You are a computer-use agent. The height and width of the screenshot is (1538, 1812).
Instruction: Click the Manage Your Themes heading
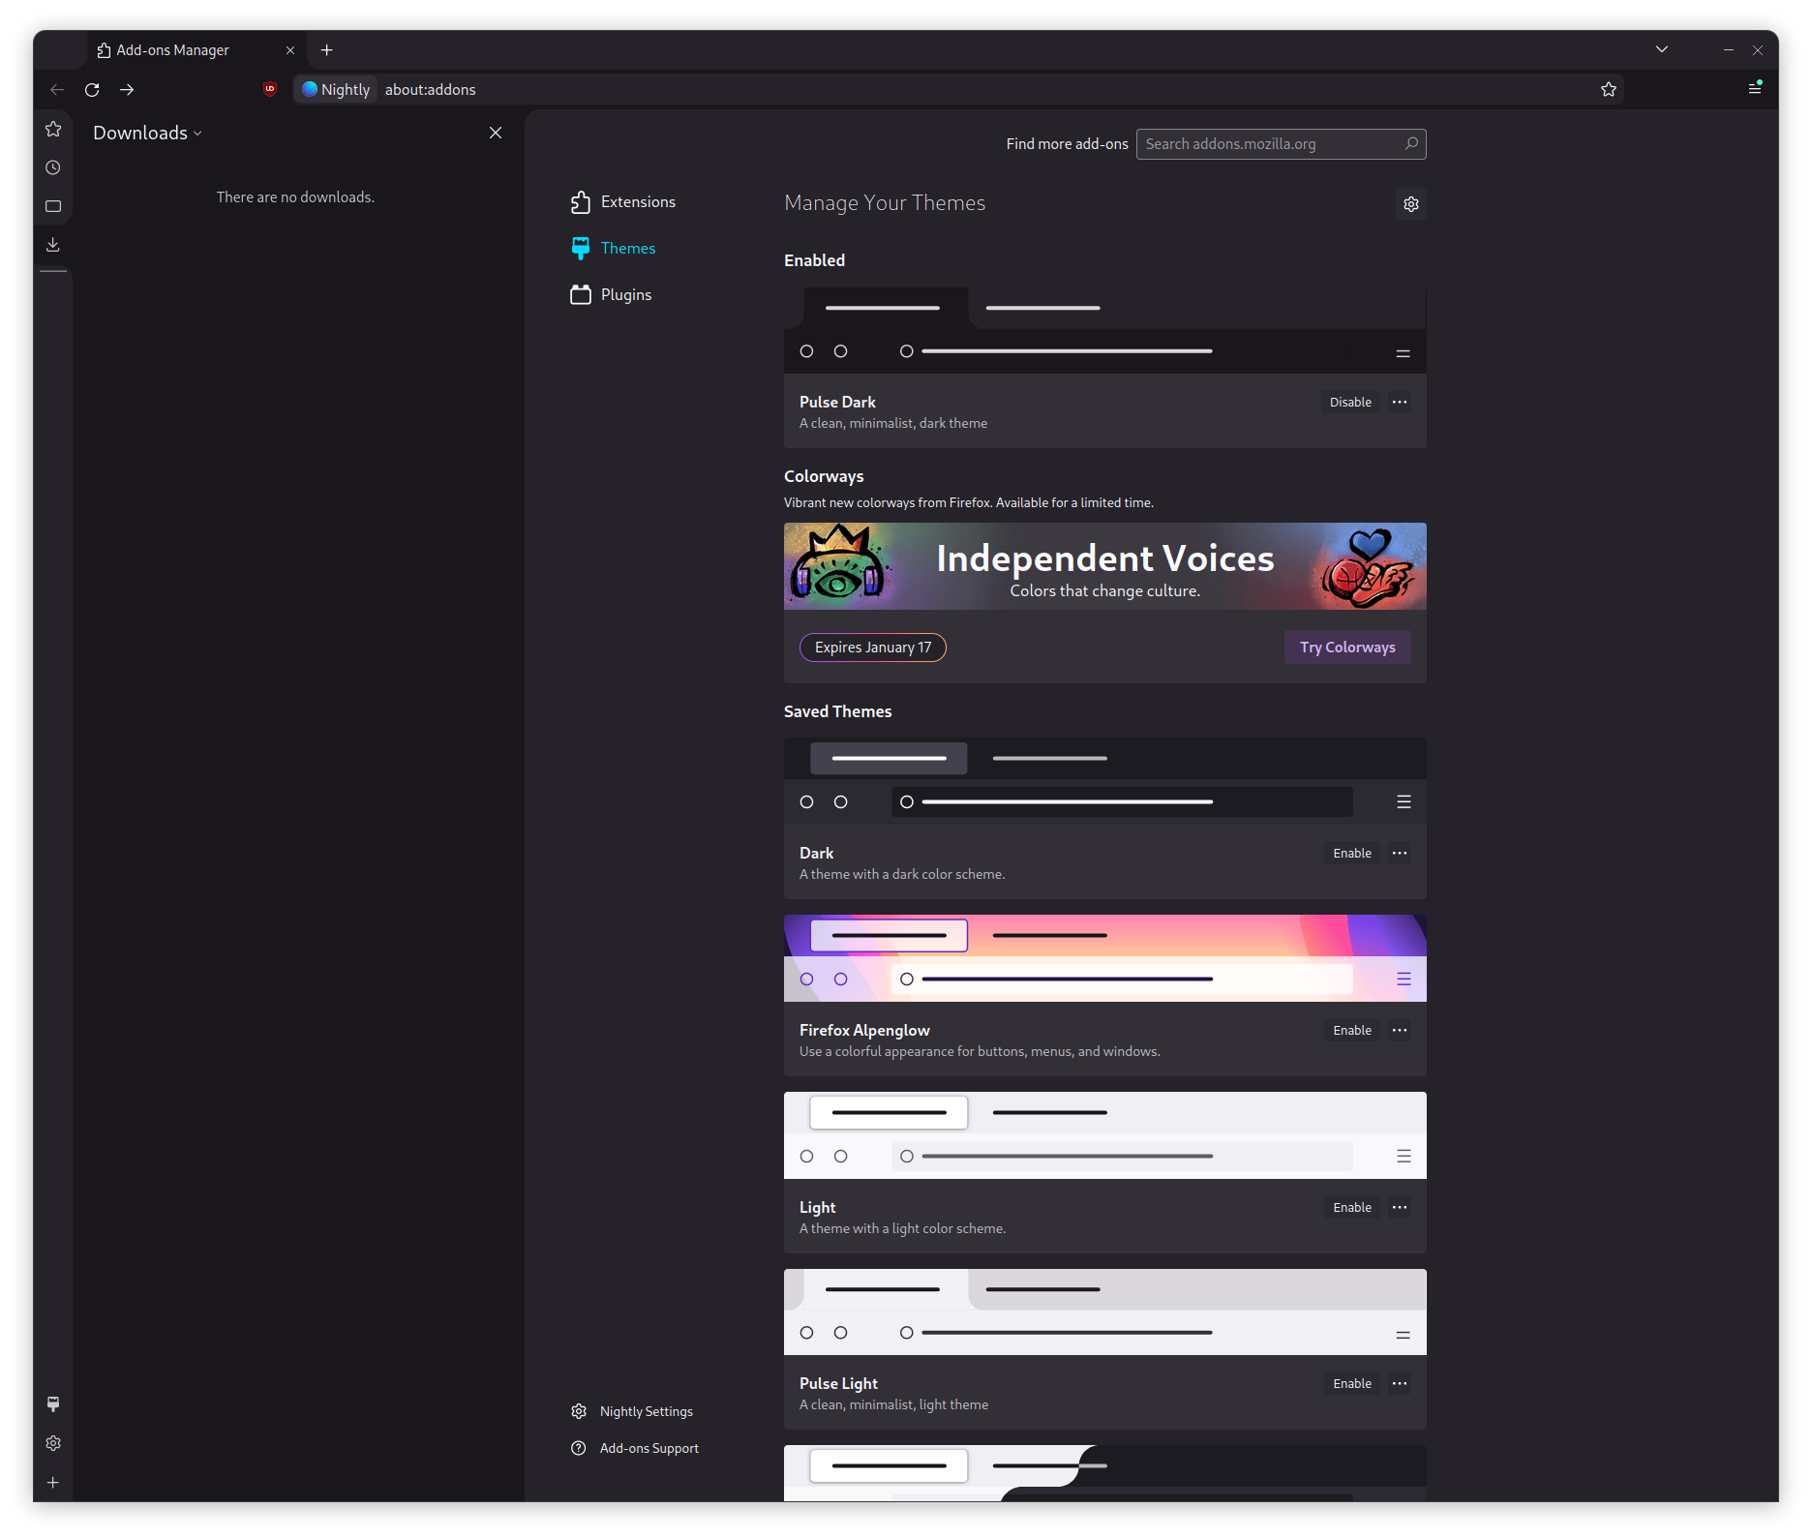pyautogui.click(x=885, y=202)
